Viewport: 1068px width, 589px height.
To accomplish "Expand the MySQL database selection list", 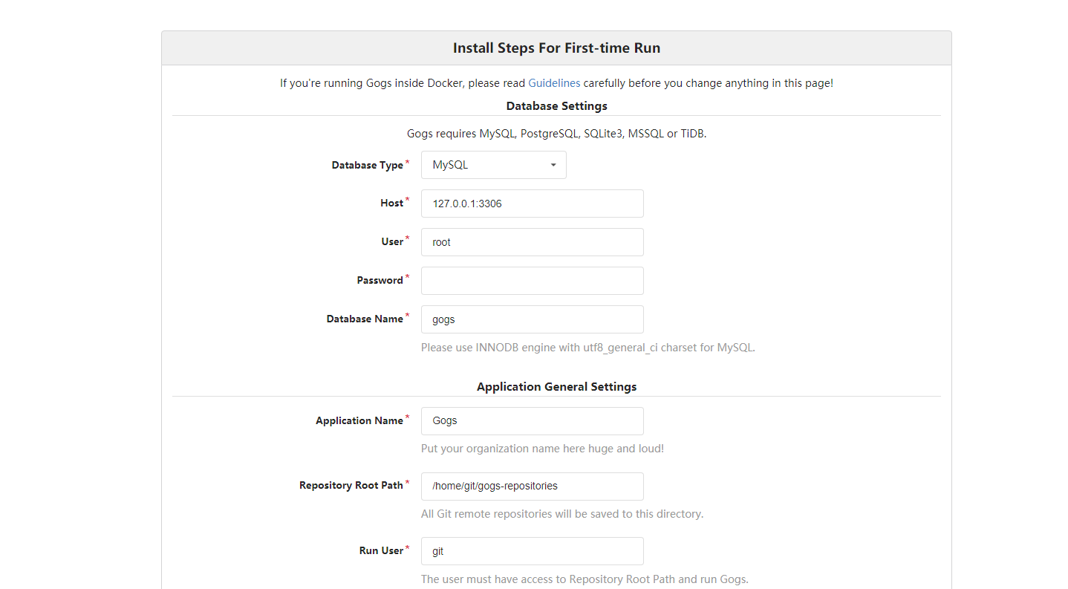I will 493,164.
